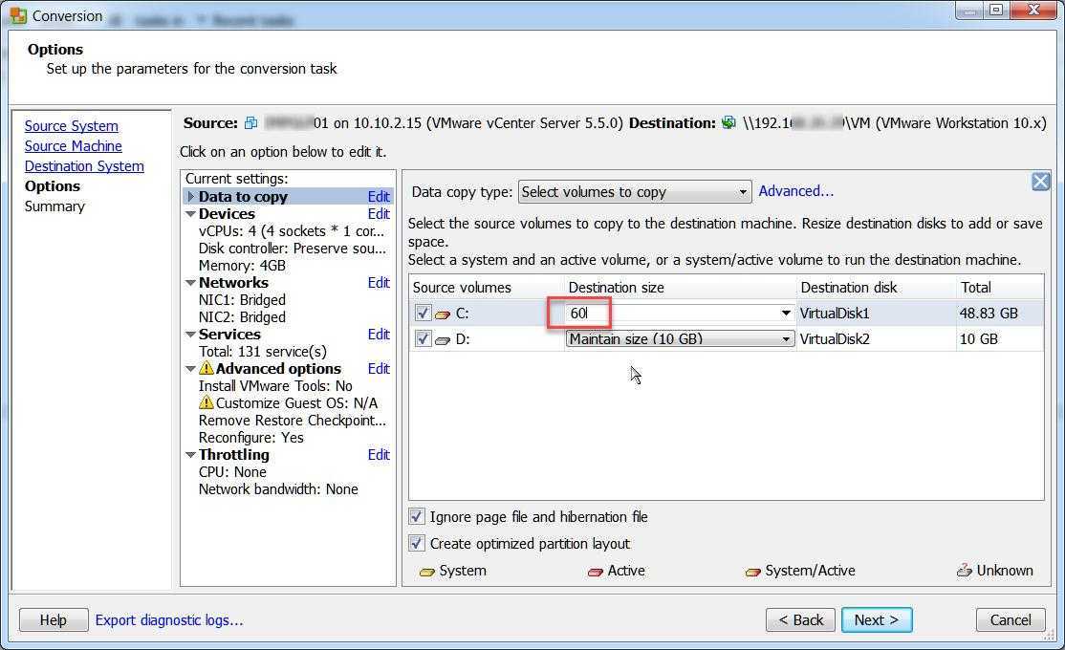Collapse the Throttling section
Image resolution: width=1065 pixels, height=650 pixels.
click(191, 455)
